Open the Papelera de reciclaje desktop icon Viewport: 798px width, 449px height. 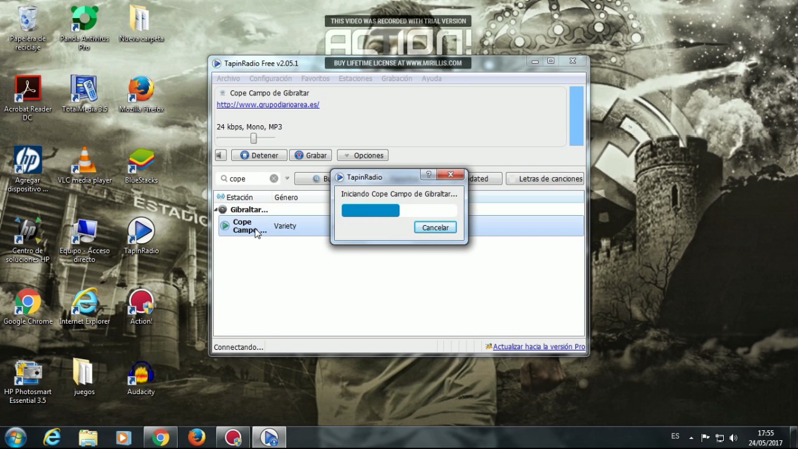[x=27, y=28]
